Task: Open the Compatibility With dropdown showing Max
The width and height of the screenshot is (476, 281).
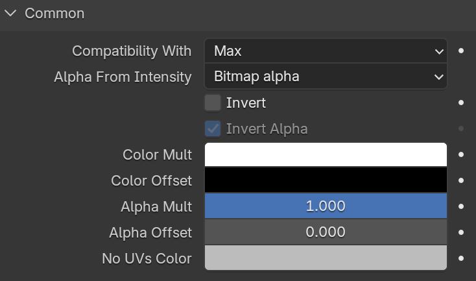Action: pos(326,51)
